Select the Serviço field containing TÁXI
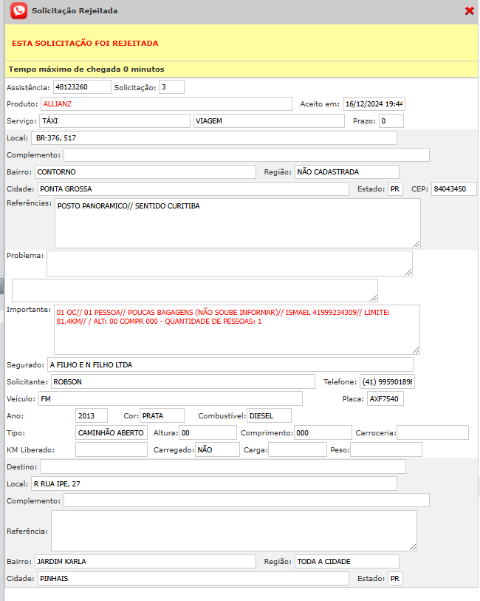 [114, 120]
